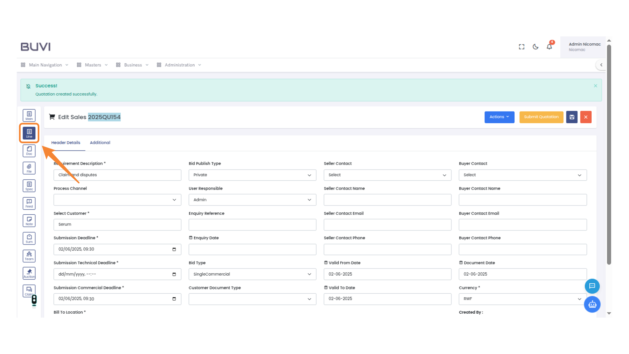Open the Doc sidebar section
This screenshot has width=629, height=354.
pos(29,151)
